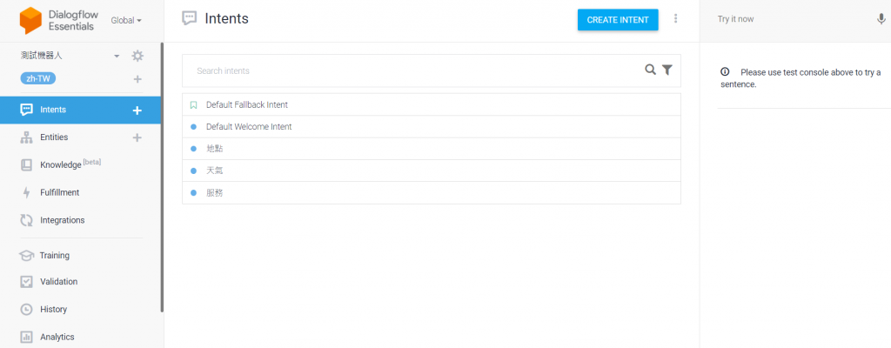The height and width of the screenshot is (348, 891).
Task: Open agent settings gear icon
Action: [x=137, y=56]
